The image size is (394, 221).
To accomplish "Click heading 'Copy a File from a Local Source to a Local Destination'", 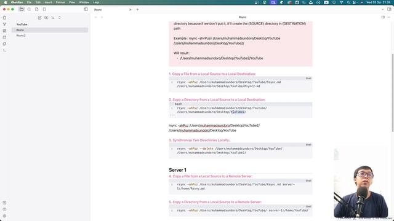I will point(212,74).
